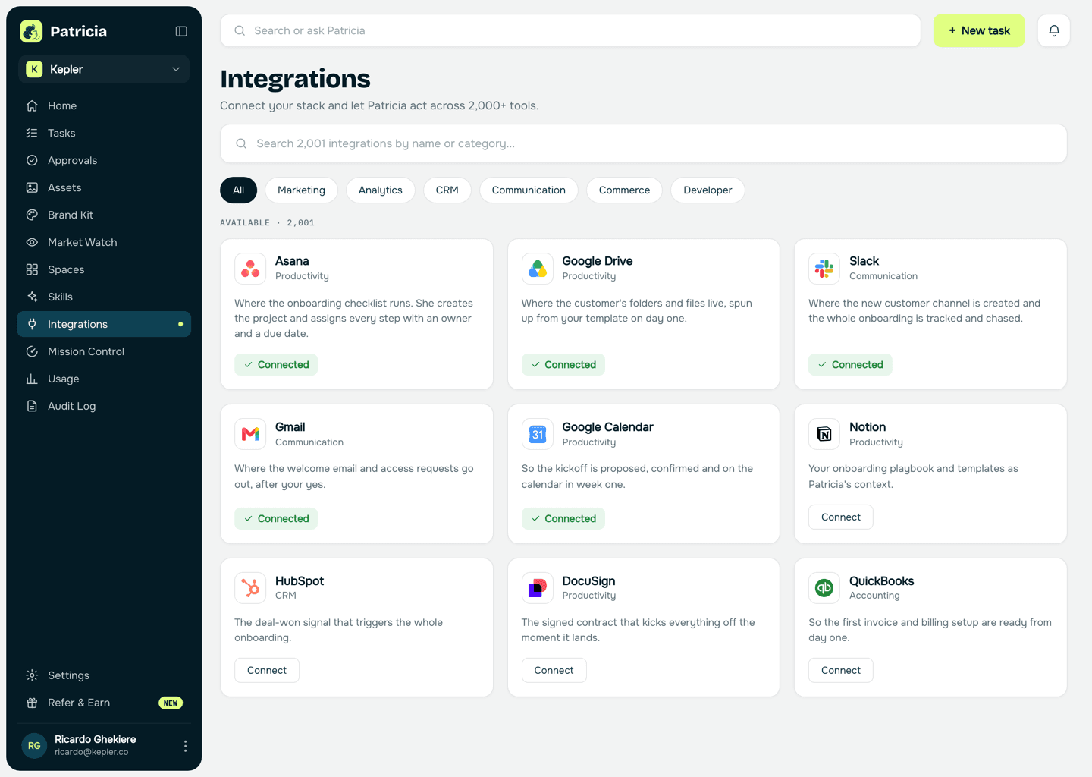Click the Notion logo icon
The width and height of the screenshot is (1092, 777).
click(824, 434)
